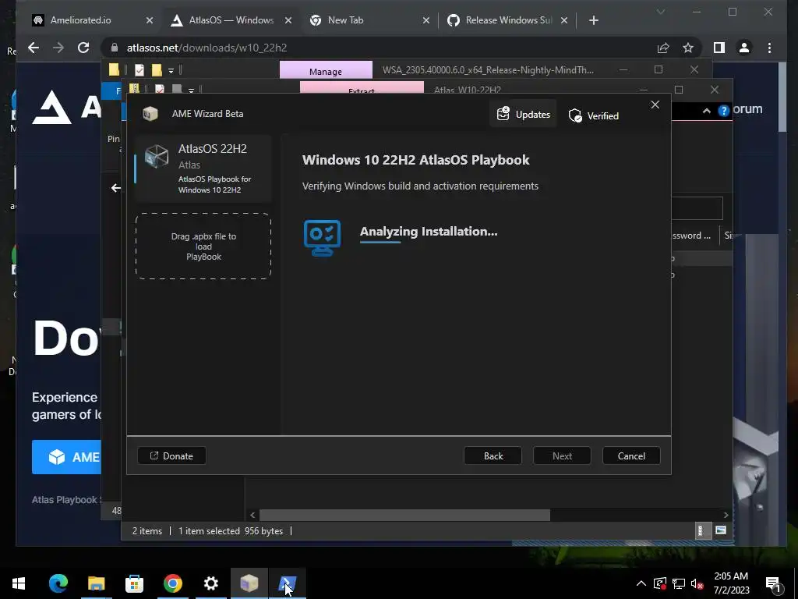Toggle Chrome side panel
Viewport: 798px width, 599px height.
point(719,48)
